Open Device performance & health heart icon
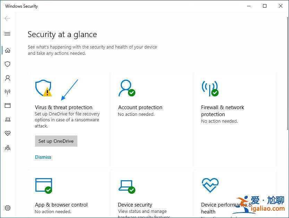 pos(8,133)
